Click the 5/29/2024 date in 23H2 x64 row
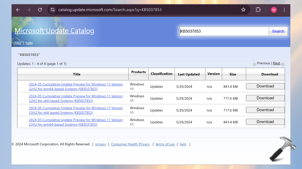The height and width of the screenshot is (169, 302). pyautogui.click(x=184, y=110)
